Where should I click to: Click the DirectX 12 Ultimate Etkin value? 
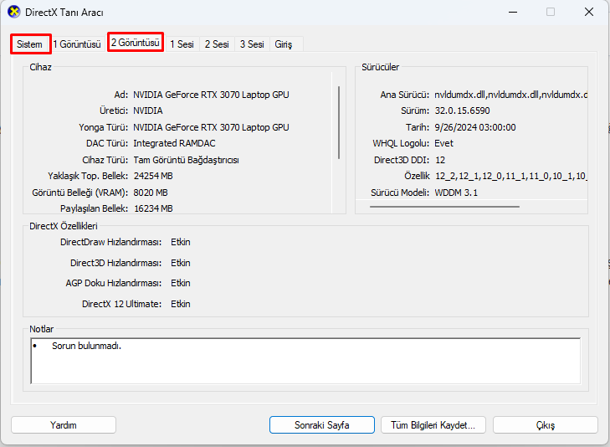pos(181,304)
